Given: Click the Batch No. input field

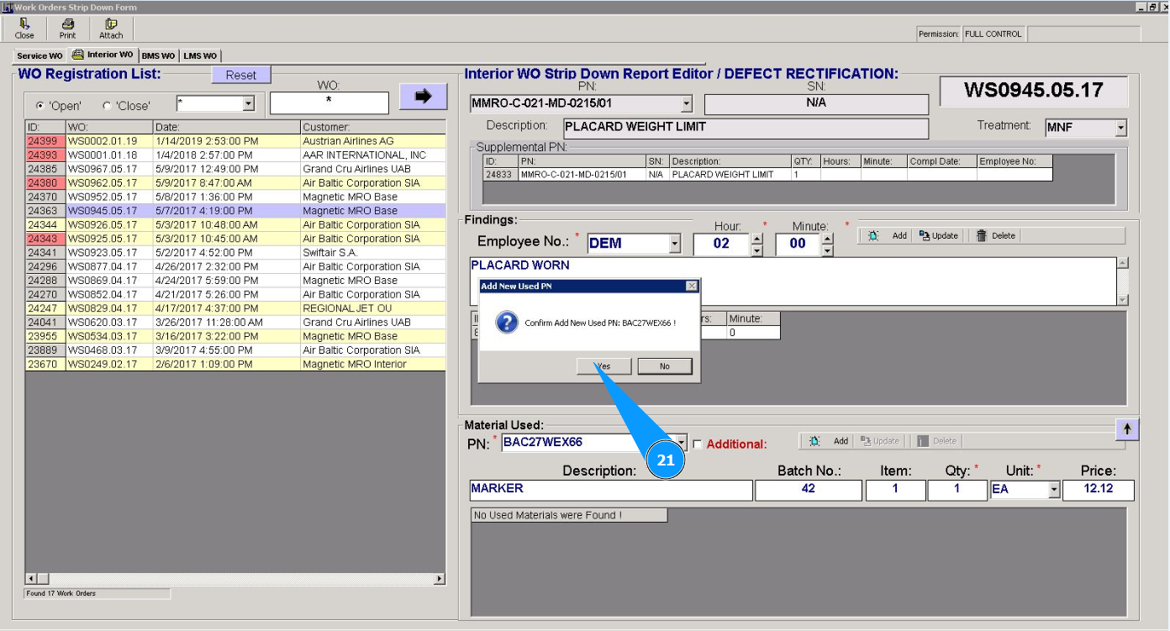Looking at the screenshot, I should (808, 489).
